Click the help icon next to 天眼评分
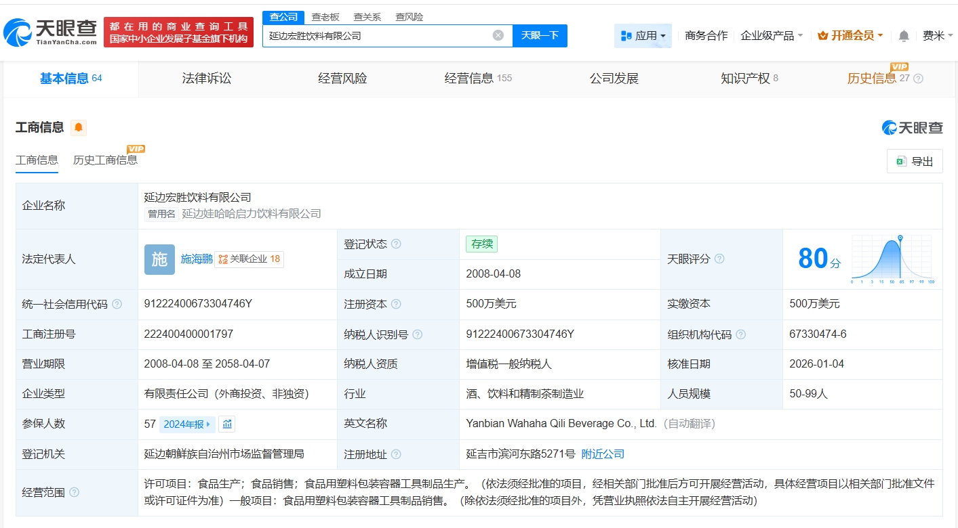The width and height of the screenshot is (958, 528). pyautogui.click(x=719, y=259)
